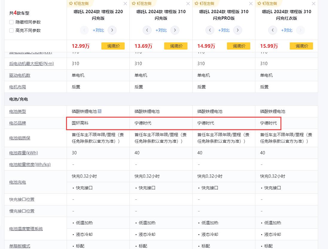The height and width of the screenshot is (249, 328).
Task: Remove 哪吒L 220 闪充版 from comparison
Action: 125,4
